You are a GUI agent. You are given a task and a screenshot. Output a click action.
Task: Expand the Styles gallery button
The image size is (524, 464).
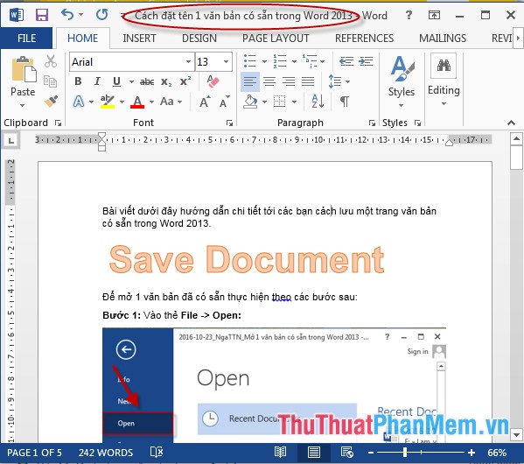[401, 81]
